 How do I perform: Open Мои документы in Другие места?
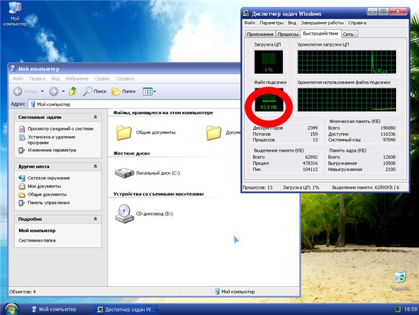44,186
